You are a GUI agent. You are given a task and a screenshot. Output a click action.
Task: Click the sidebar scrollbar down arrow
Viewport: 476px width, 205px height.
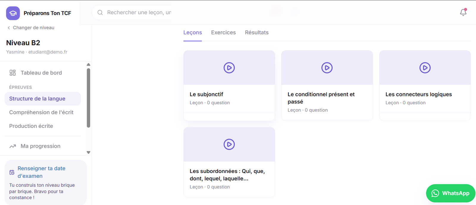pos(88,153)
